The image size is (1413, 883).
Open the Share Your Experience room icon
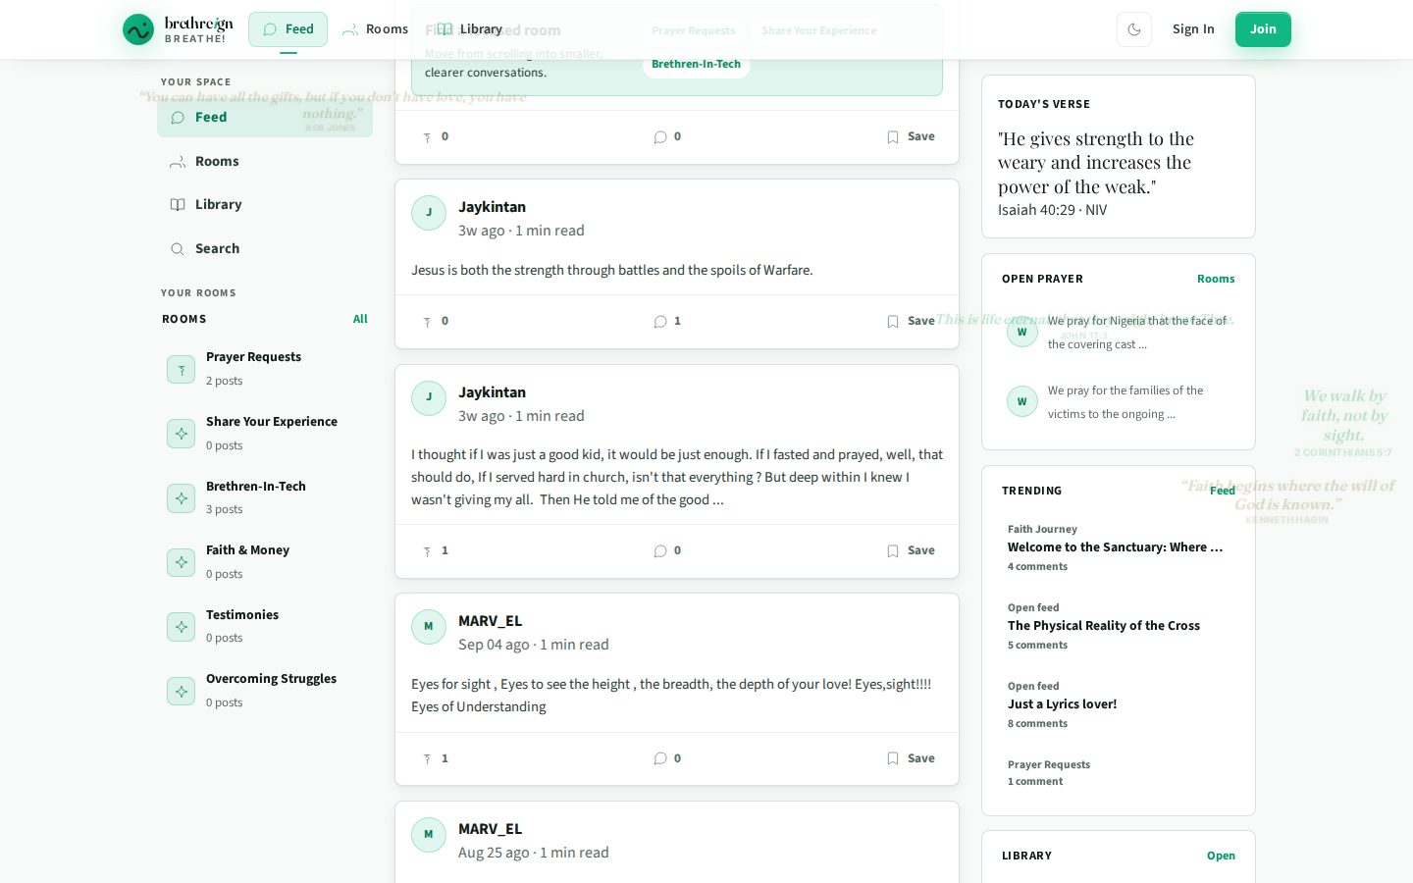[182, 434]
